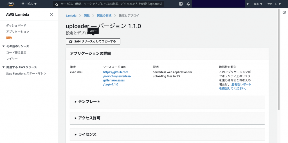
Task: Expand the ライセンス section
Action: point(167,135)
